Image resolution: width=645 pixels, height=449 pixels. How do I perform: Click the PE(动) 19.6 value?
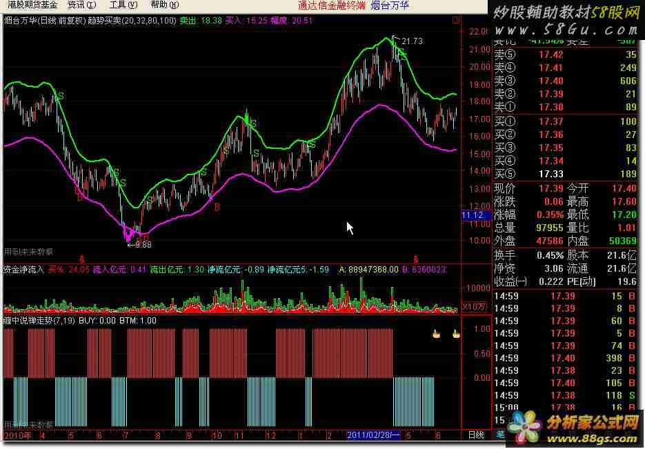[x=628, y=281]
